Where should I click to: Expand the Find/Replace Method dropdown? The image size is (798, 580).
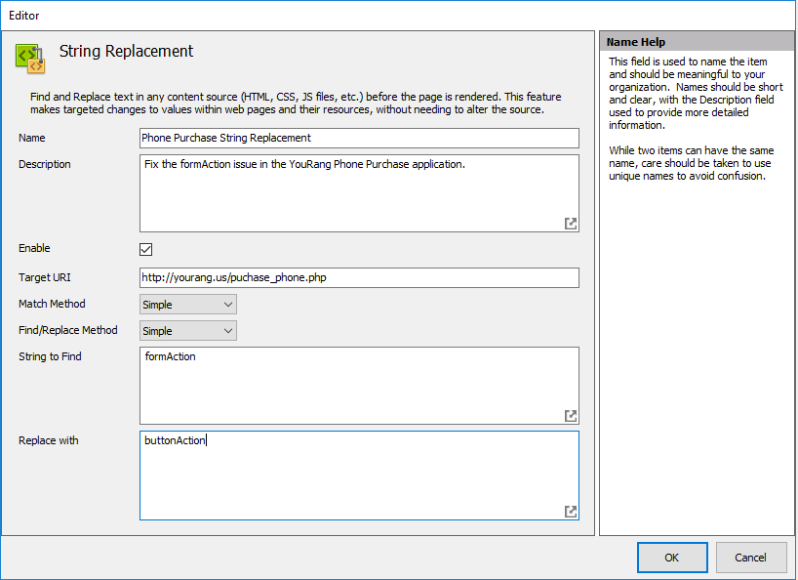(x=188, y=331)
